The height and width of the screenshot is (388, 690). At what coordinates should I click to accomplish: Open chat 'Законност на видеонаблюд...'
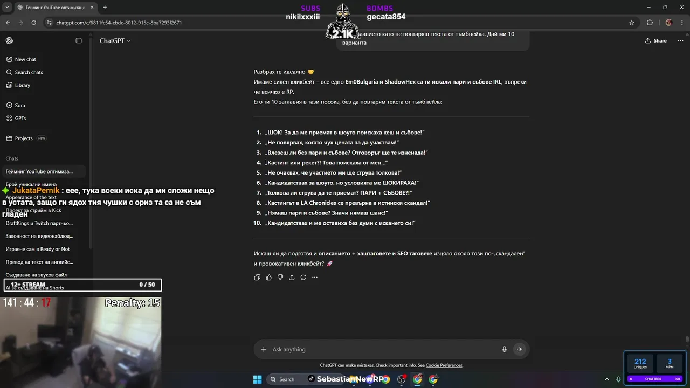(x=39, y=236)
